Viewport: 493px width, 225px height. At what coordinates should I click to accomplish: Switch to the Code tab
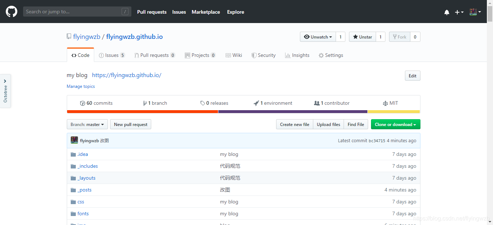(80, 55)
